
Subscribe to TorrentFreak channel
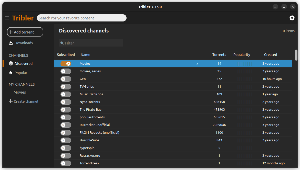click(x=66, y=163)
